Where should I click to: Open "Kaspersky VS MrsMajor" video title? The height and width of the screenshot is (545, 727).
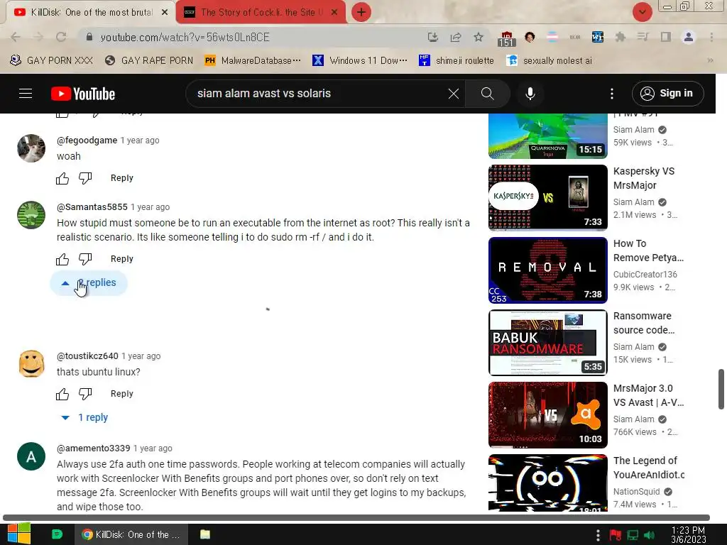click(645, 178)
